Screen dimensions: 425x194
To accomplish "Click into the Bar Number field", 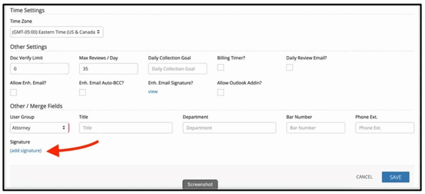I will [x=316, y=128].
